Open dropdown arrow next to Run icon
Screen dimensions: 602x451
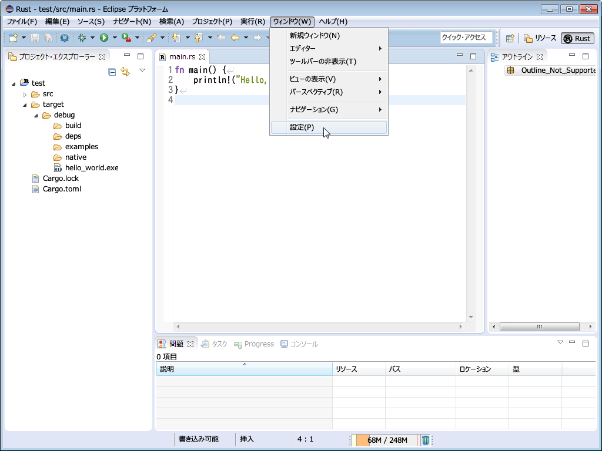click(115, 38)
